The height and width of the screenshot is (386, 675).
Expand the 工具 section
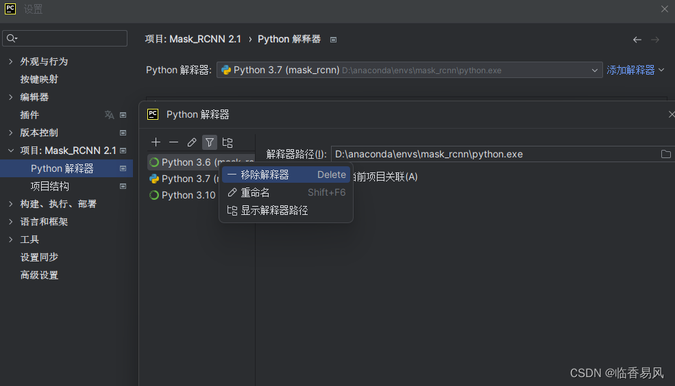pos(11,240)
